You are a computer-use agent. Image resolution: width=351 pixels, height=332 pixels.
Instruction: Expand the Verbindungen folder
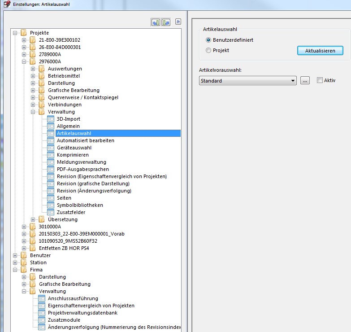click(33, 105)
